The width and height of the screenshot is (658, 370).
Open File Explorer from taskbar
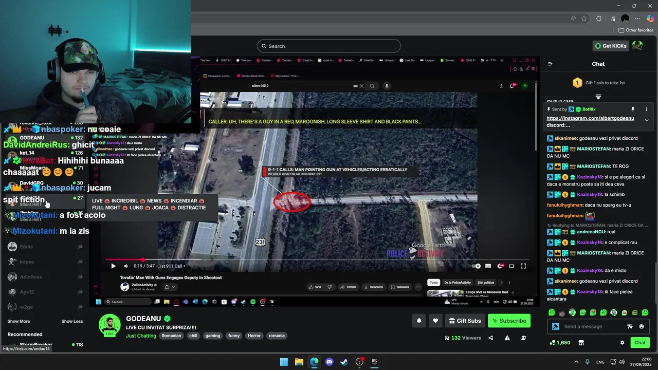(x=299, y=362)
